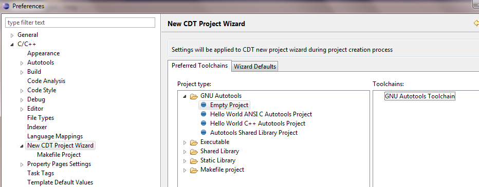Click the Autotools Shared Library Project icon
Viewport: 479px width, 187px height.
204,133
